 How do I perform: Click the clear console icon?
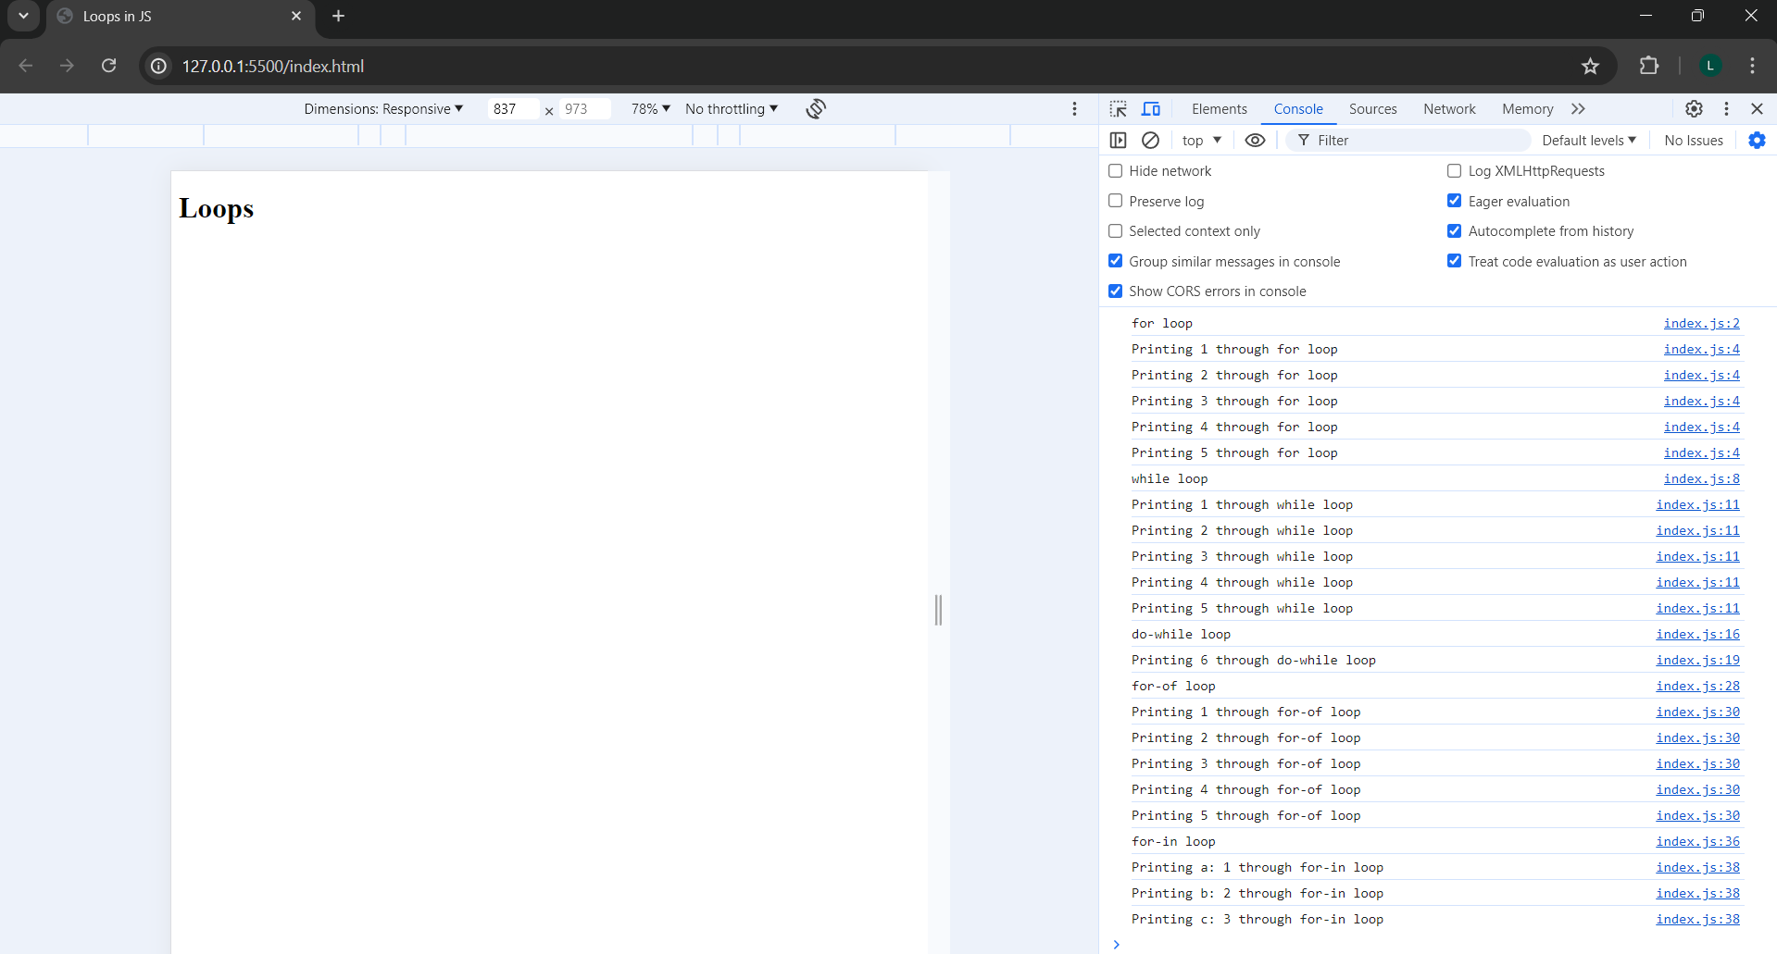pyautogui.click(x=1150, y=141)
